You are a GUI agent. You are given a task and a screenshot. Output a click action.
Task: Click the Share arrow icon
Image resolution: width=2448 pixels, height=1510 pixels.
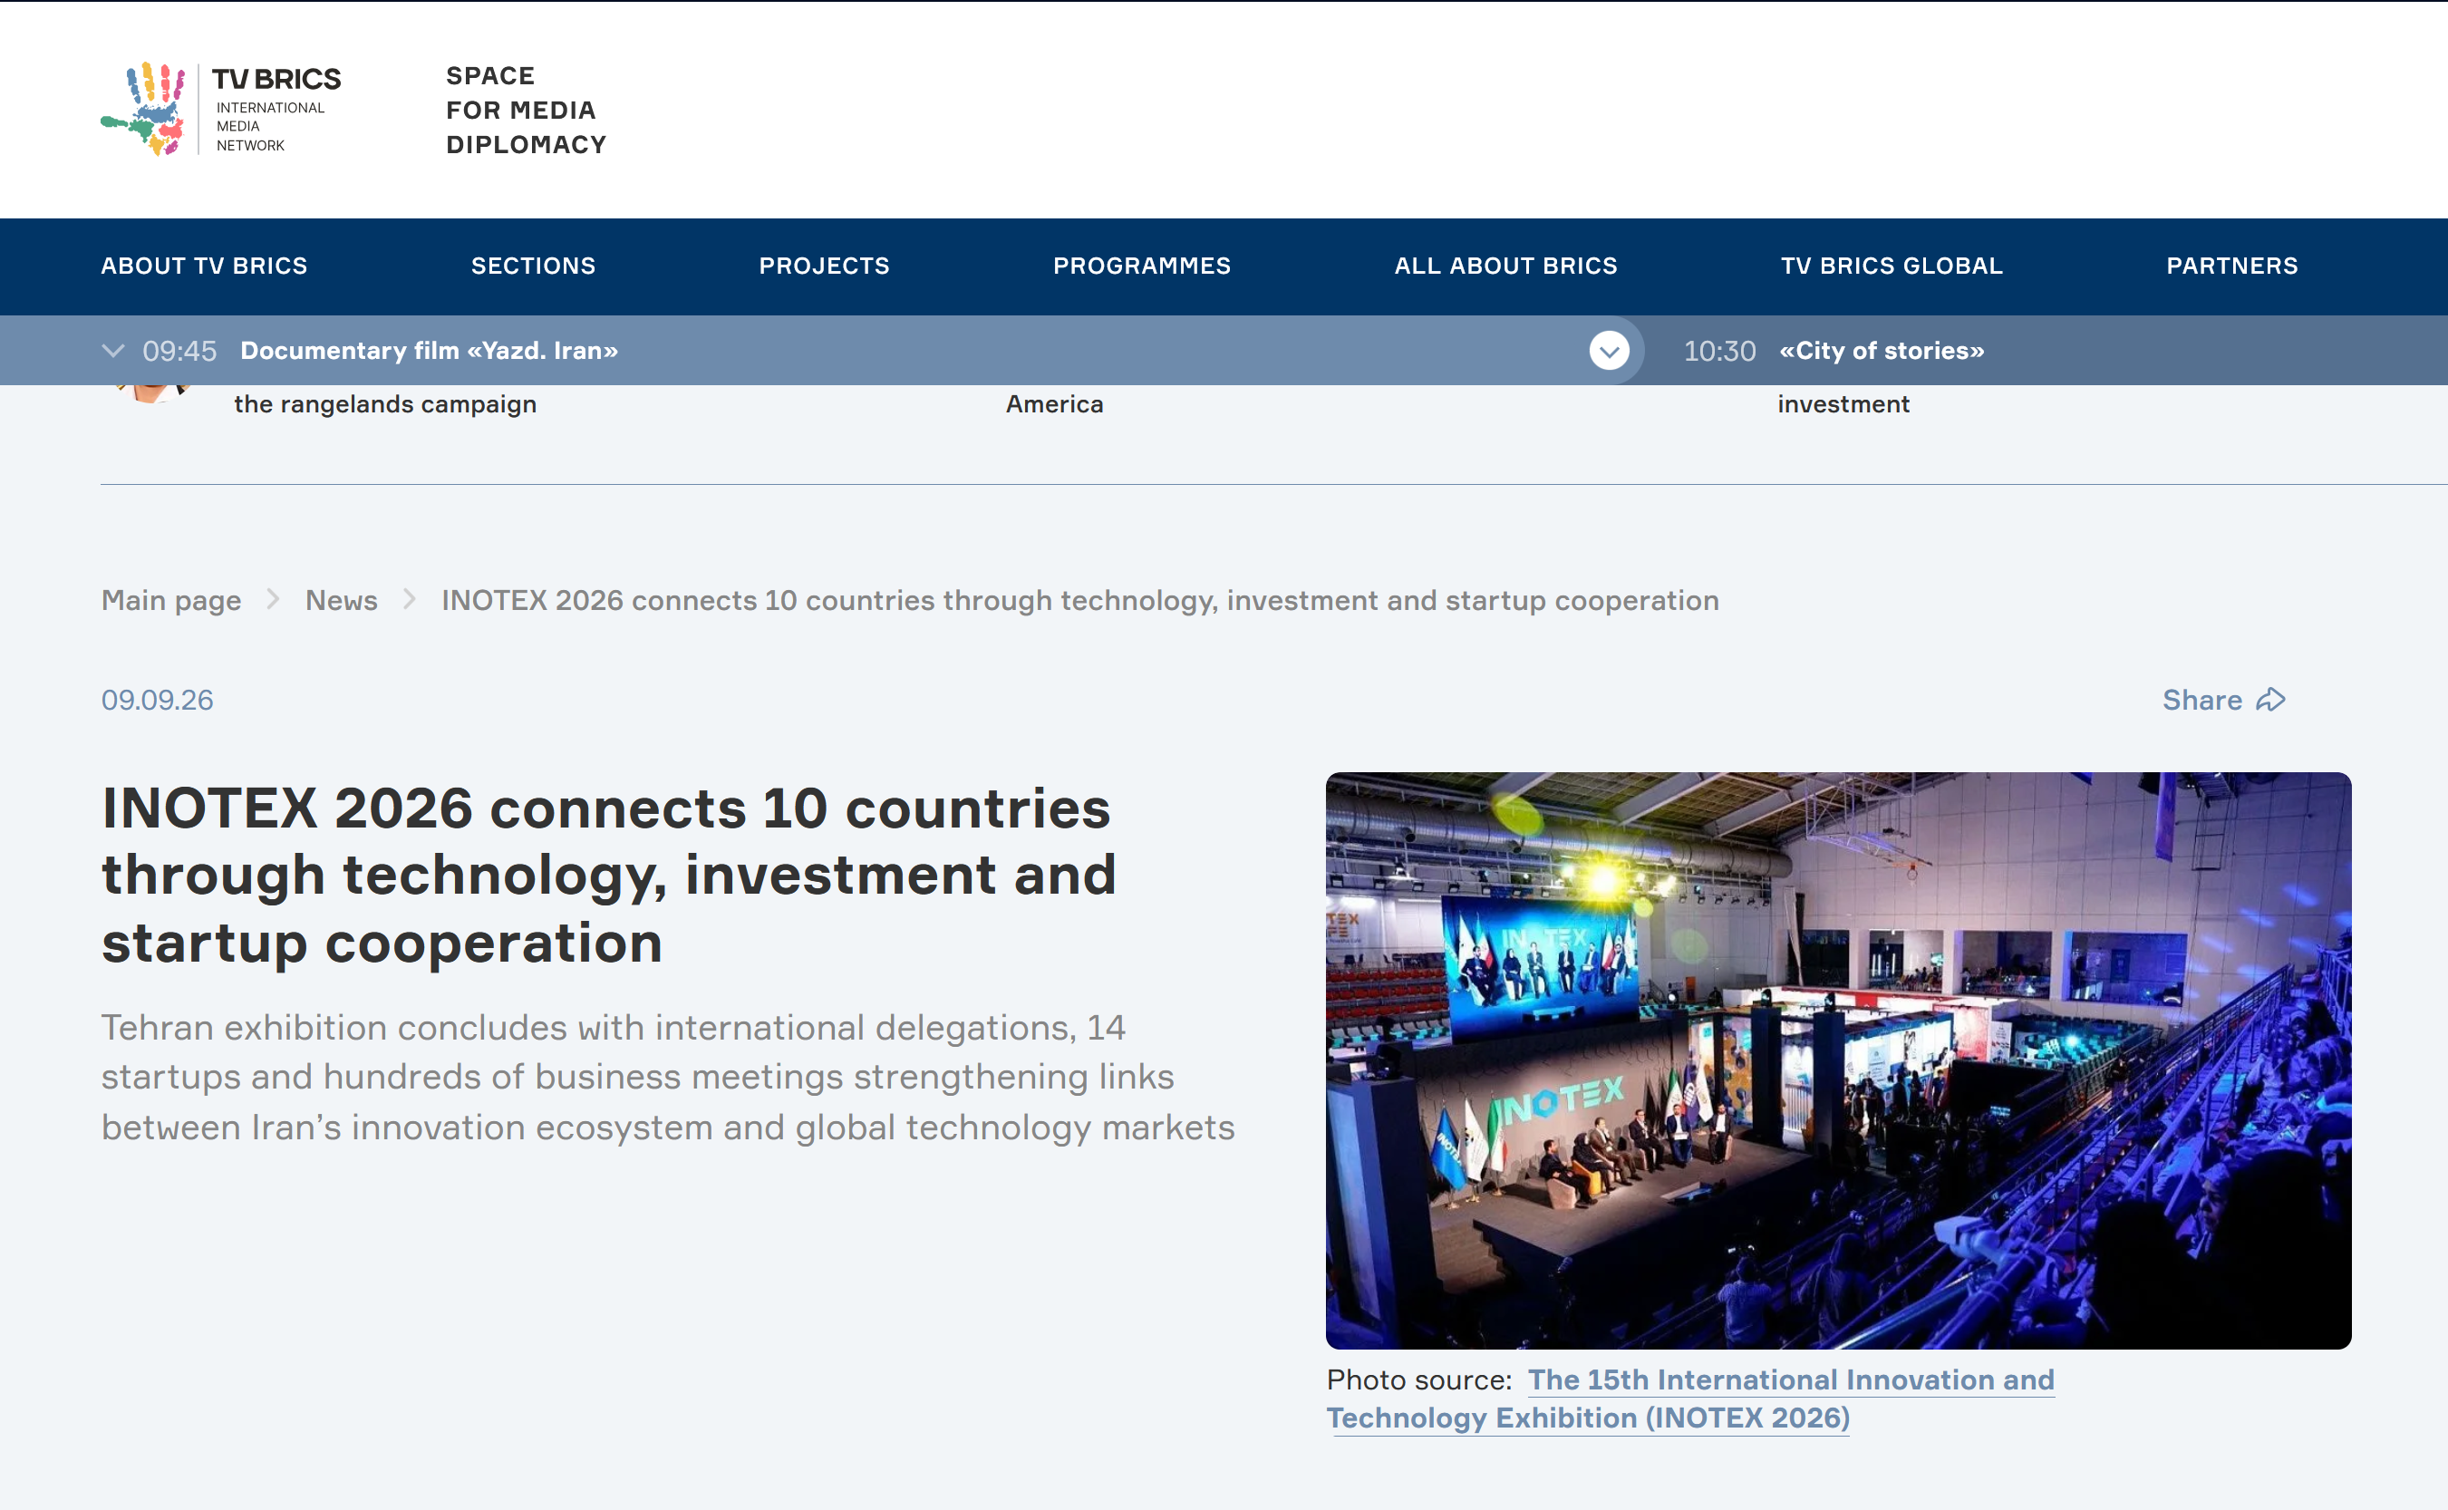2270,700
